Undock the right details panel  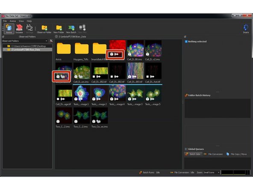(x=185, y=37)
